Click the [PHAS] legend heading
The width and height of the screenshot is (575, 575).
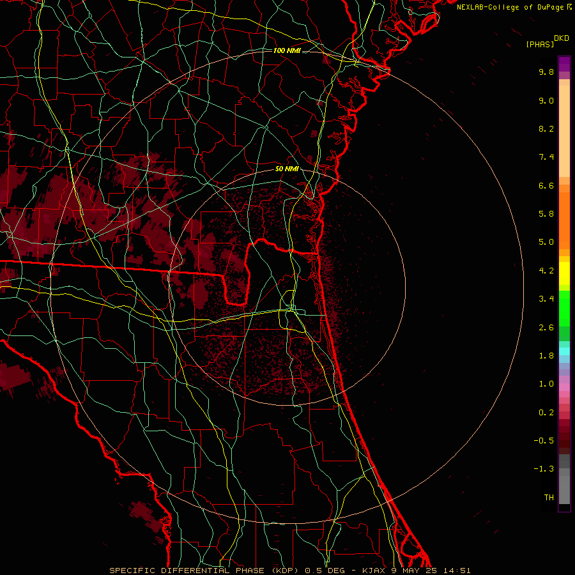(x=540, y=44)
